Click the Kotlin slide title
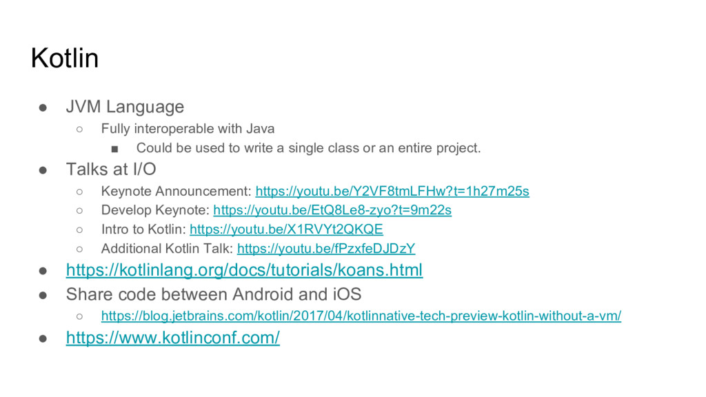Image resolution: width=706 pixels, height=397 pixels. (65, 58)
